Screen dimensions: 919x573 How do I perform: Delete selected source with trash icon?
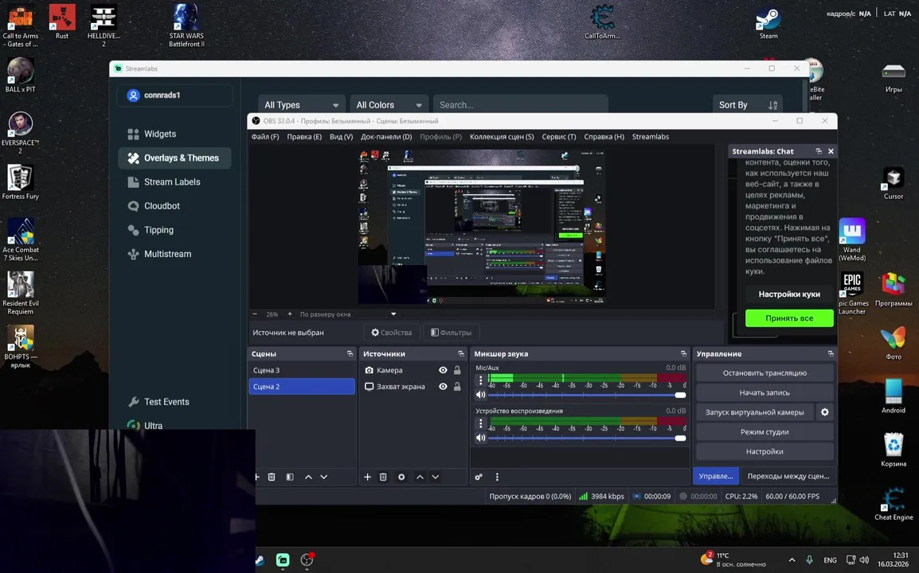click(383, 477)
